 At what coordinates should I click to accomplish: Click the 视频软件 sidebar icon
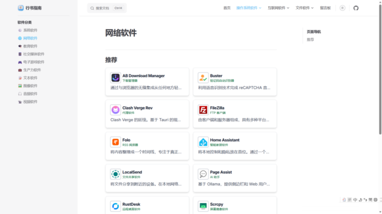[20, 102]
